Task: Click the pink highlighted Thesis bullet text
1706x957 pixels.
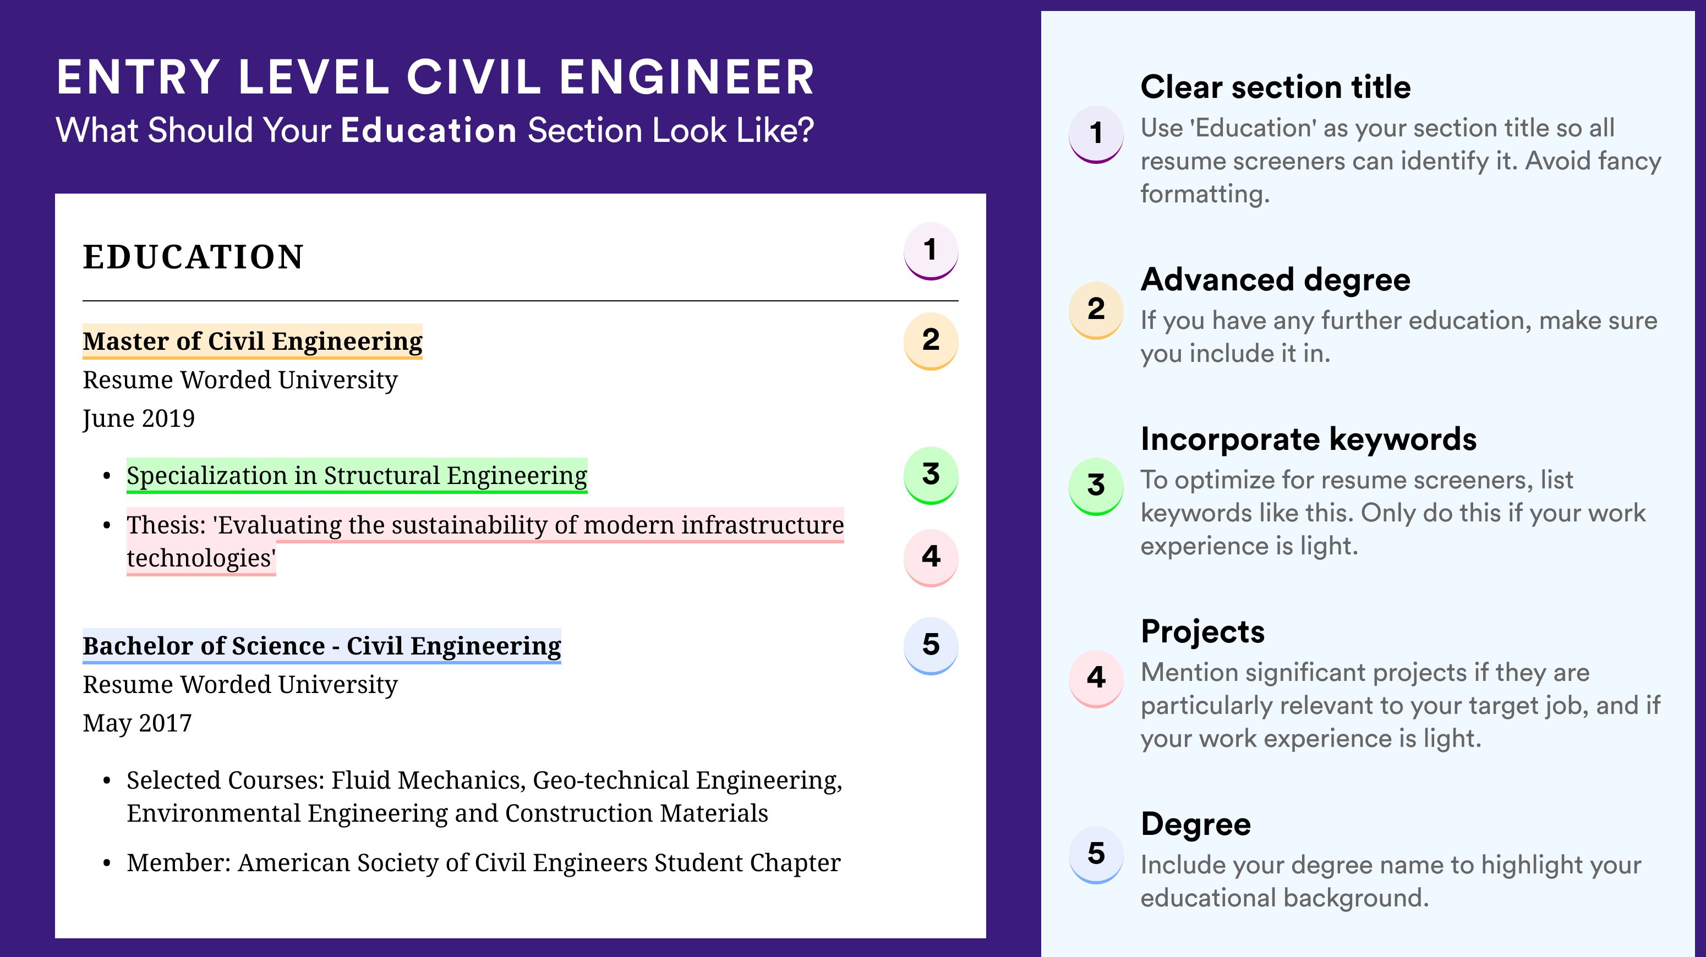Action: click(x=485, y=541)
